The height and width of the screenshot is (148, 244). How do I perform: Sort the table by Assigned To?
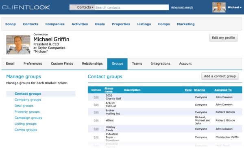coord(223,90)
